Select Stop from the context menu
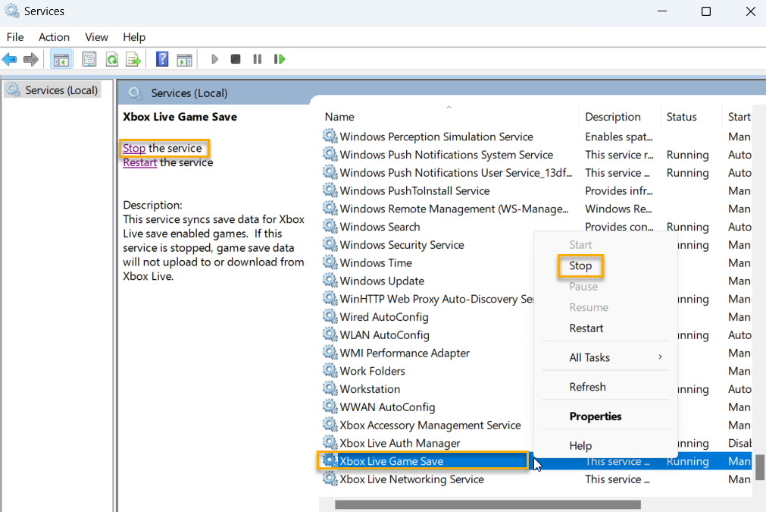 coord(580,265)
